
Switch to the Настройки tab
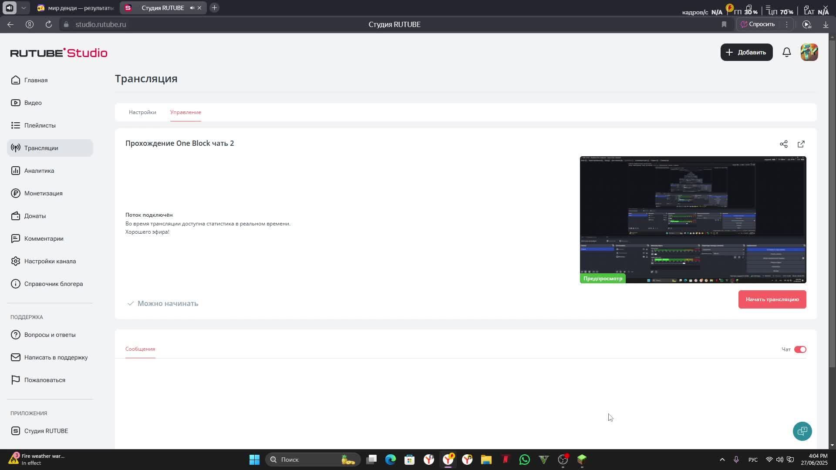pyautogui.click(x=142, y=112)
